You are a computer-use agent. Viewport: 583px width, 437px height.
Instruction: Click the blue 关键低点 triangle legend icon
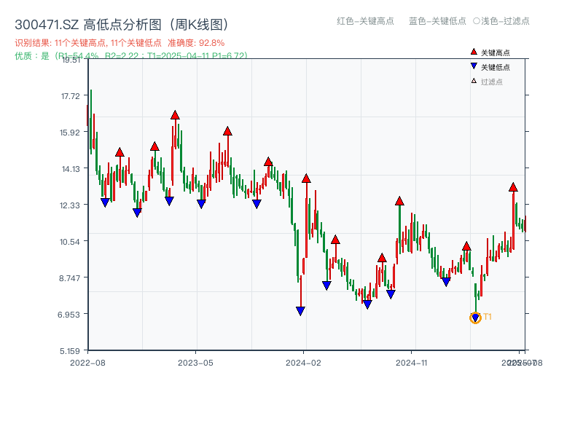(x=474, y=66)
